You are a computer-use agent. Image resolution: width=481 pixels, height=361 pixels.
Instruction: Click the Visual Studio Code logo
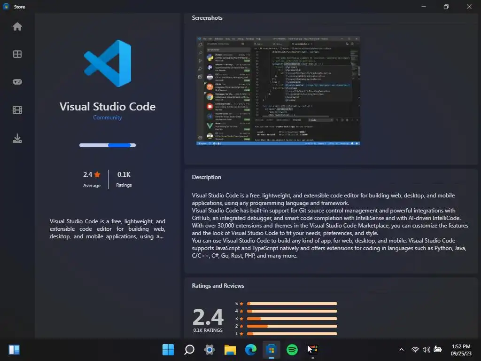point(108,63)
